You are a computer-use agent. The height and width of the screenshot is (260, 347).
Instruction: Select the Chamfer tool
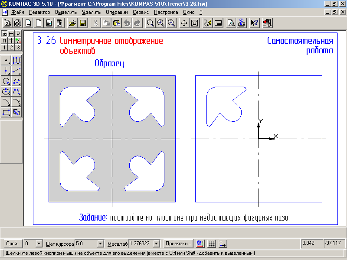point(6,102)
